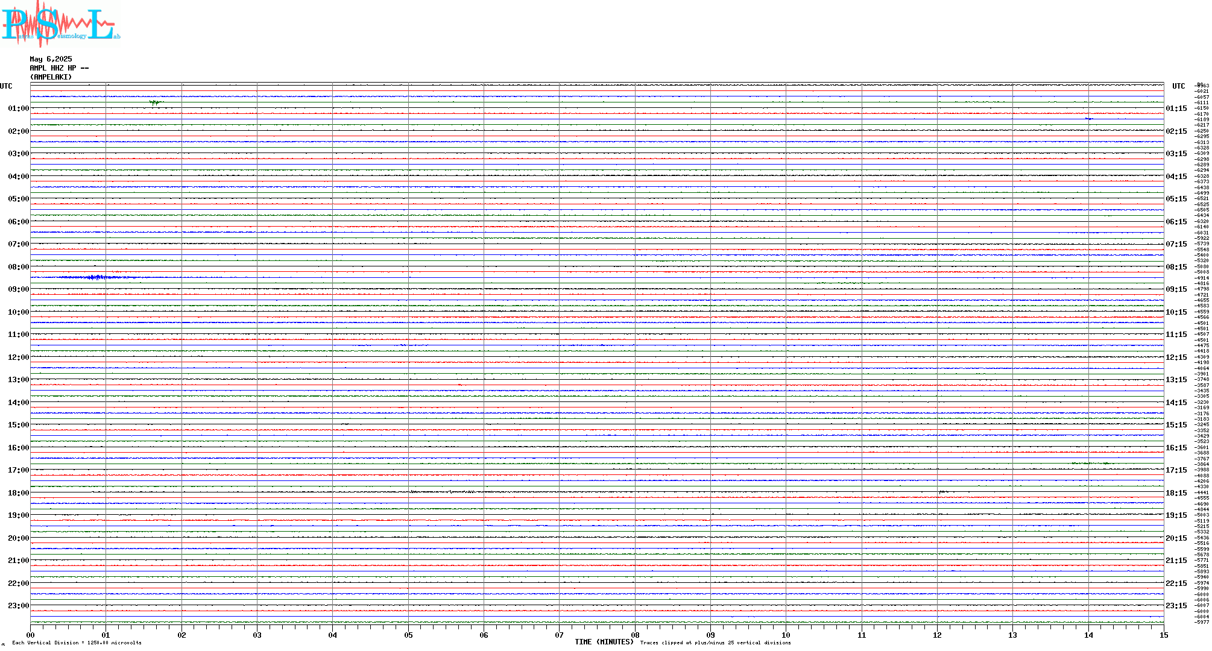Click the Traces clipped at plus/minus 25 note

click(x=716, y=643)
